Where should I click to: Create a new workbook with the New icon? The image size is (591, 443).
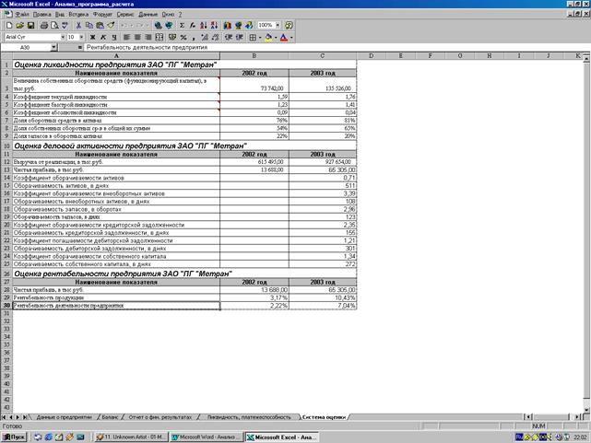(9, 25)
